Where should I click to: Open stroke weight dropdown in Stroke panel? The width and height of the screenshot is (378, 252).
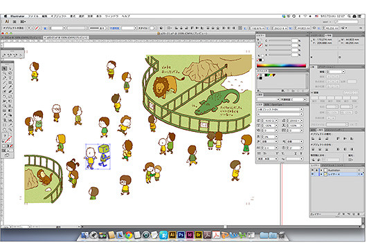343,72
